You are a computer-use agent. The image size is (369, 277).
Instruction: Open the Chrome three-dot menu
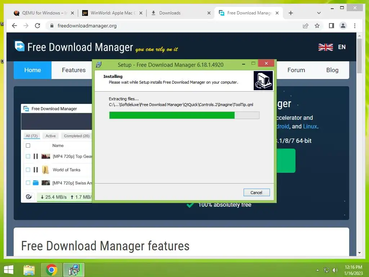pos(355,26)
